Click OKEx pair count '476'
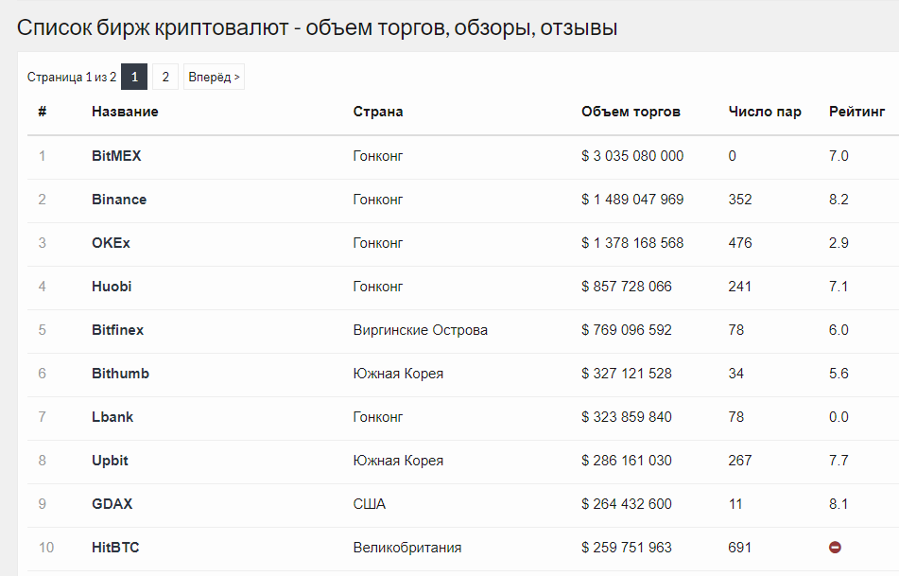This screenshot has width=899, height=576. 739,243
